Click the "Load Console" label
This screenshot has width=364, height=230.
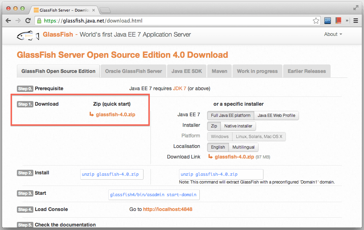51,209
